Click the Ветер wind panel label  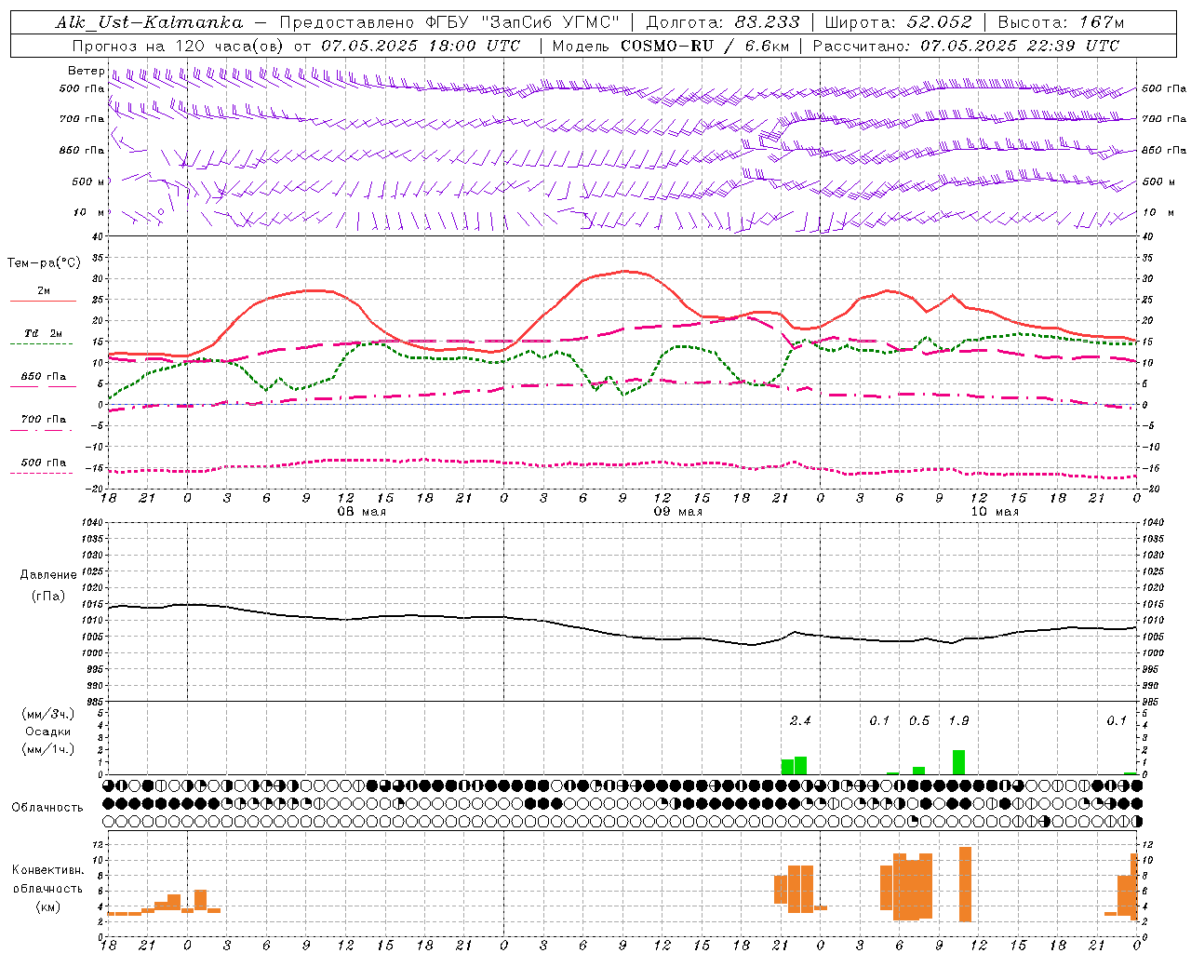[87, 71]
